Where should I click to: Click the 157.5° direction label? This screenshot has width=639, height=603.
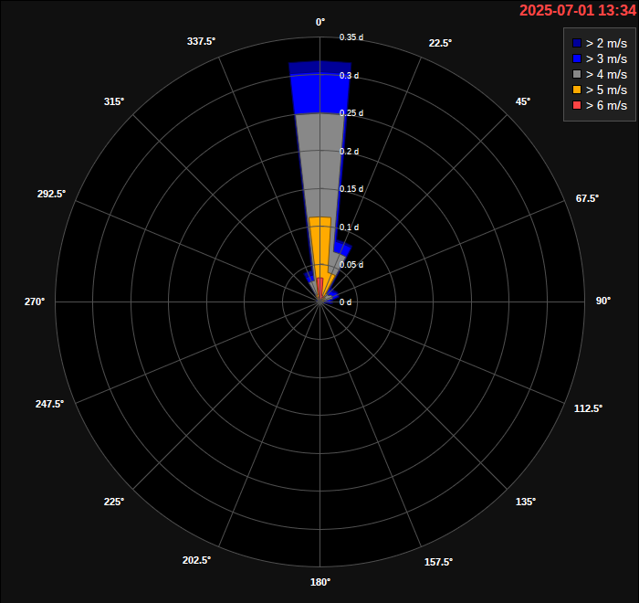[438, 562]
